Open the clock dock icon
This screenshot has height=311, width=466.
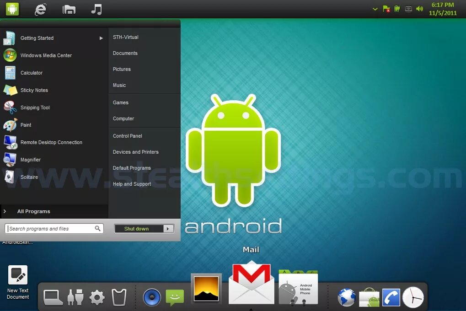pos(413,297)
